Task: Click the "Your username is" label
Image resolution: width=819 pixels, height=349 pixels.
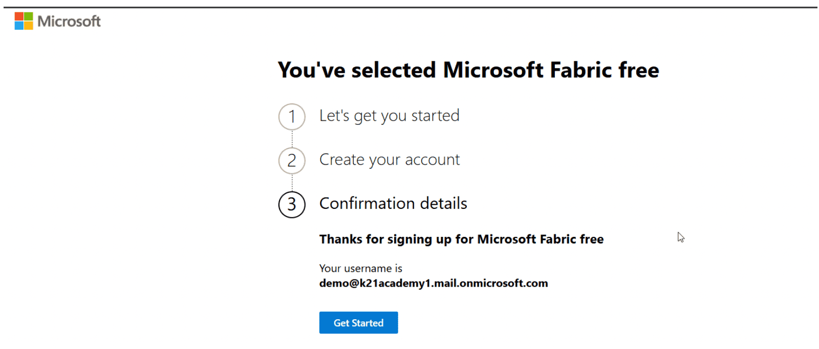Action: coord(360,268)
